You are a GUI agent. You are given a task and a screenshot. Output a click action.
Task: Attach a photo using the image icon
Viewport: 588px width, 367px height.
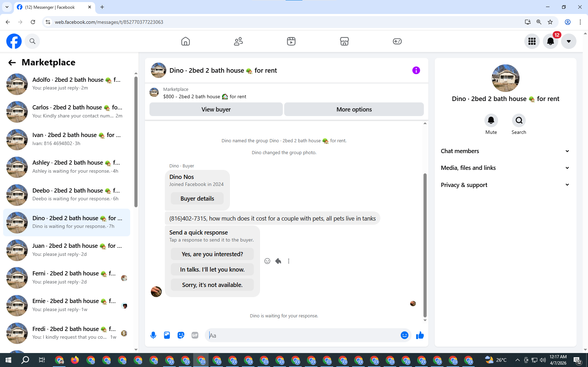click(x=167, y=336)
